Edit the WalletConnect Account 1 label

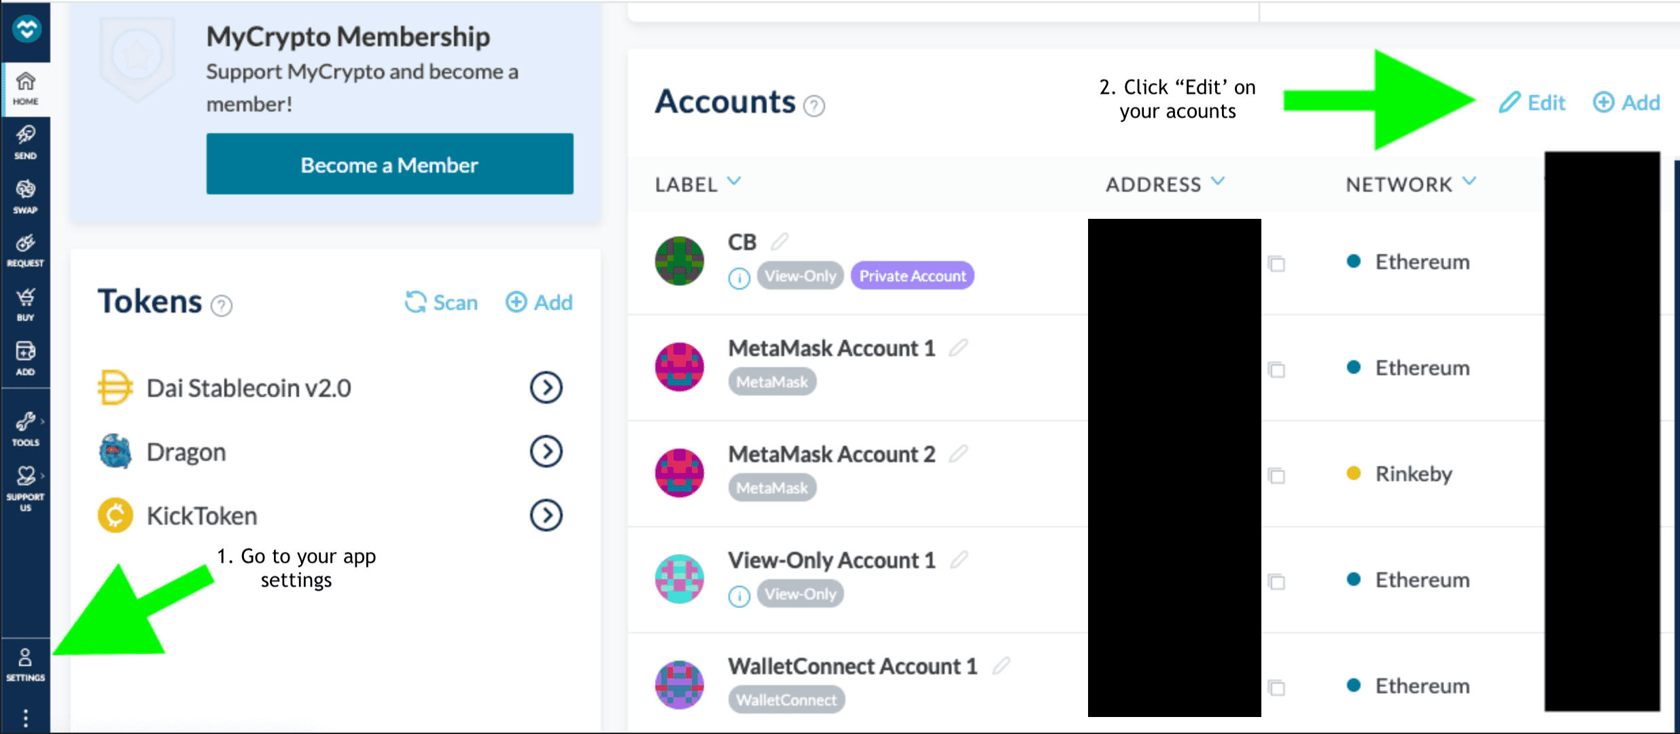(x=1001, y=665)
